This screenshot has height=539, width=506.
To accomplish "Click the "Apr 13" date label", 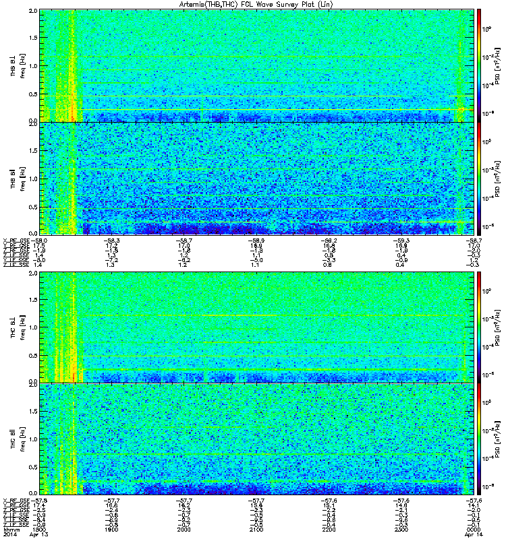I will (x=39, y=535).
